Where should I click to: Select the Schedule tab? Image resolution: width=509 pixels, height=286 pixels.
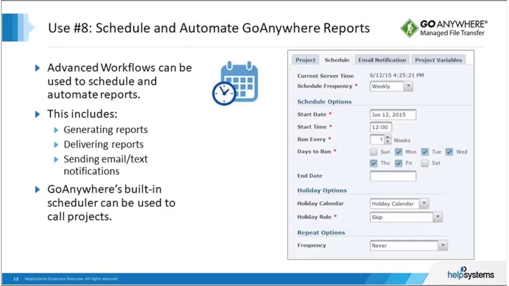(337, 60)
